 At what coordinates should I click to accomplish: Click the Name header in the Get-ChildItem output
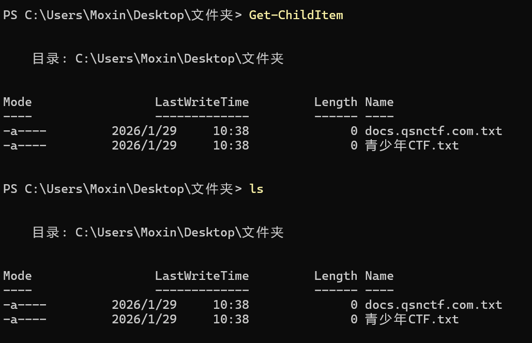click(379, 102)
